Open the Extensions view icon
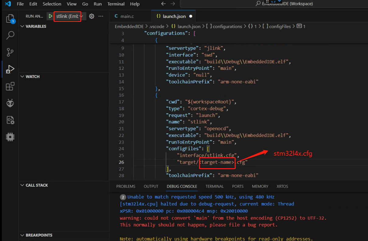Viewport: 368px width, 241px height. click(10, 87)
